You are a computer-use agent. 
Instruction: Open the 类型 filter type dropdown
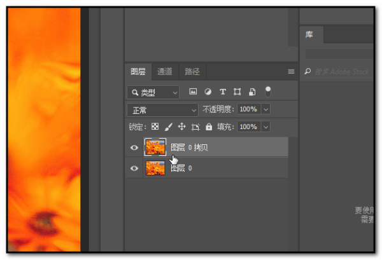click(153, 92)
